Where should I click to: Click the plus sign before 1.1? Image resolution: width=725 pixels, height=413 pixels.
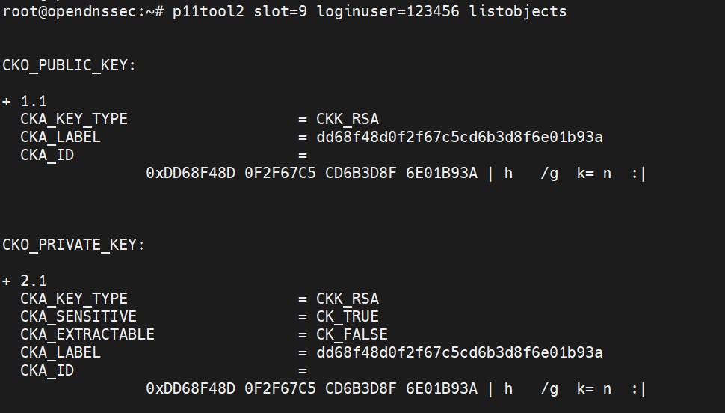(x=7, y=102)
